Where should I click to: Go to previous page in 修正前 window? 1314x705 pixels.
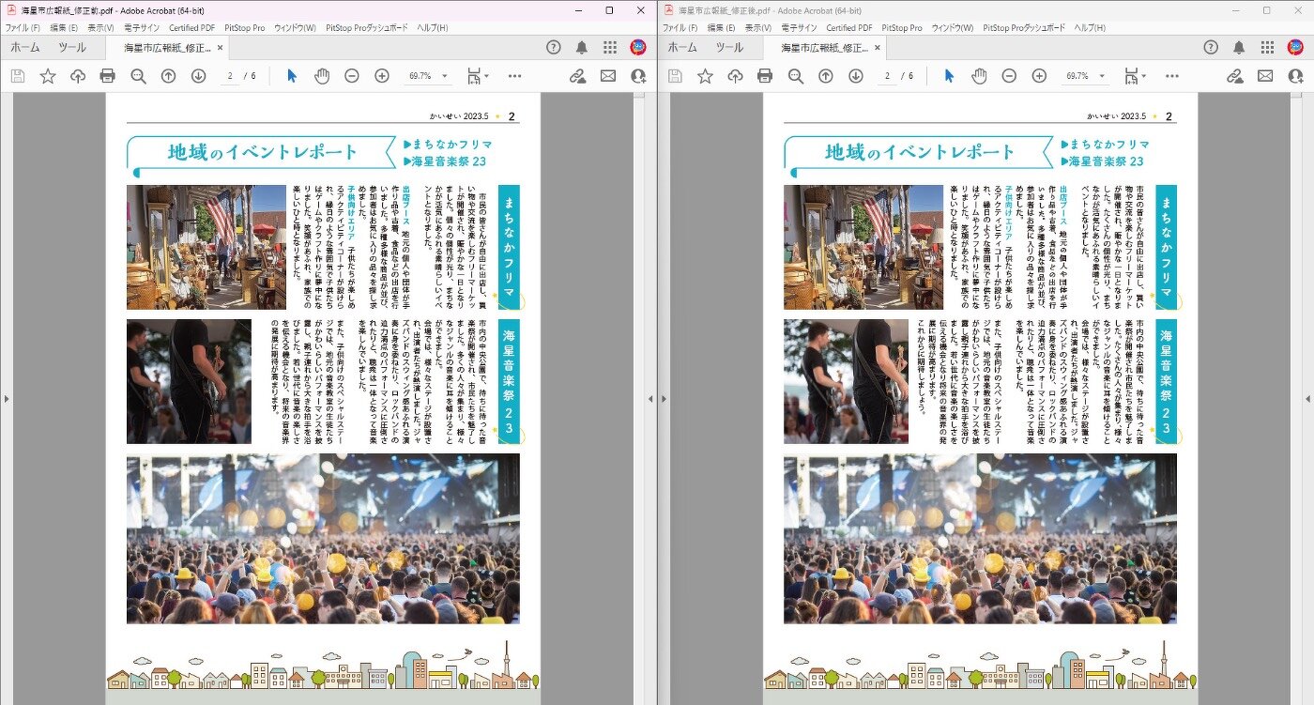[168, 76]
